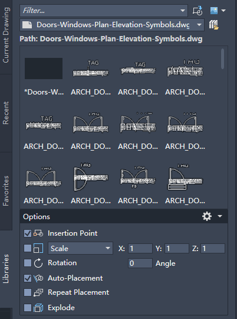Click the Scale squares icon
The width and height of the screenshot is (237, 319).
[38, 248]
